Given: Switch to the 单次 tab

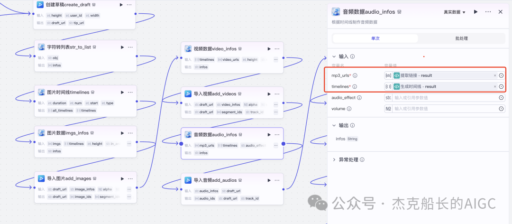Looking at the screenshot, I should [375, 38].
